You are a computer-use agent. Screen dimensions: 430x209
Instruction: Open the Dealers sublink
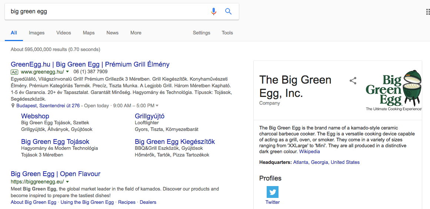[x=148, y=202]
